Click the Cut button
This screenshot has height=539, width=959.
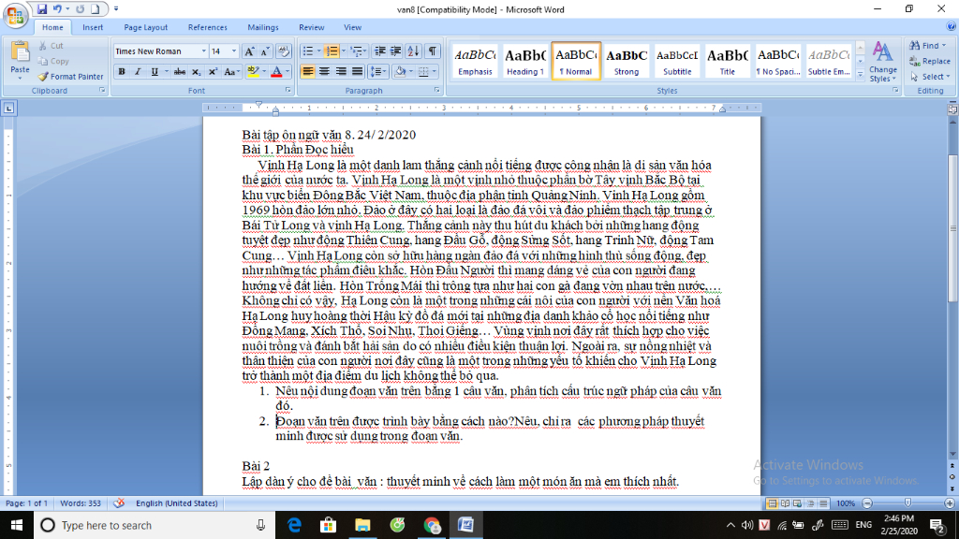coord(51,45)
